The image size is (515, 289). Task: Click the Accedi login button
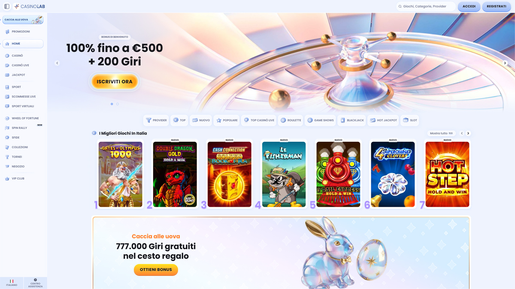tap(469, 6)
